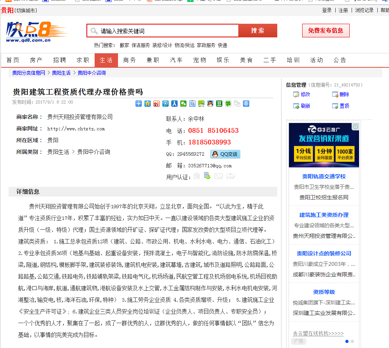Open the 商务 navigation tab

(130, 60)
